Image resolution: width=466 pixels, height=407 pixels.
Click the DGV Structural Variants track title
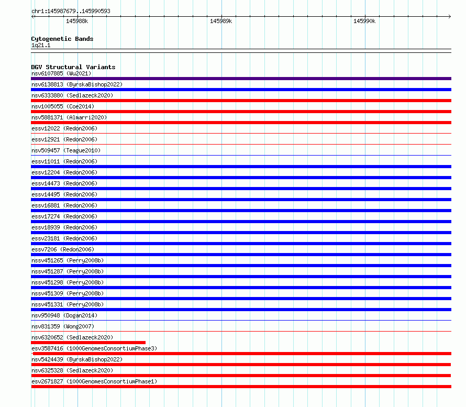click(x=73, y=67)
